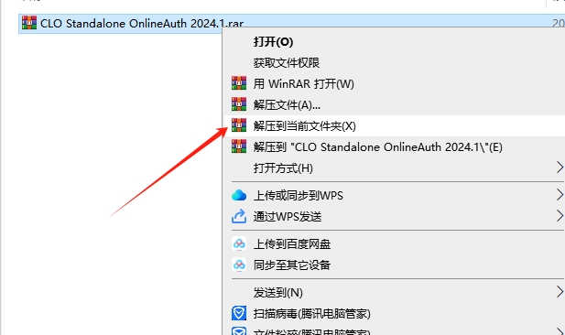Choose 同步至其它设备
Screen dimensions: 565x335
[292, 265]
